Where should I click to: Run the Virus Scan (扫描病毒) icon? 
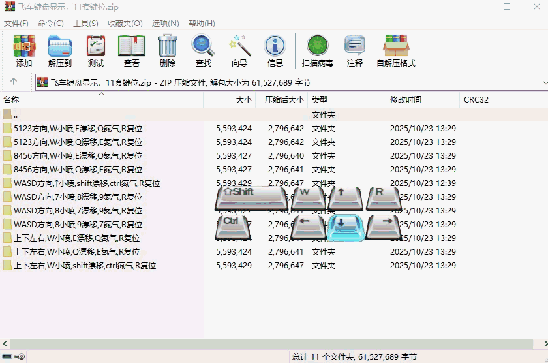coord(318,50)
